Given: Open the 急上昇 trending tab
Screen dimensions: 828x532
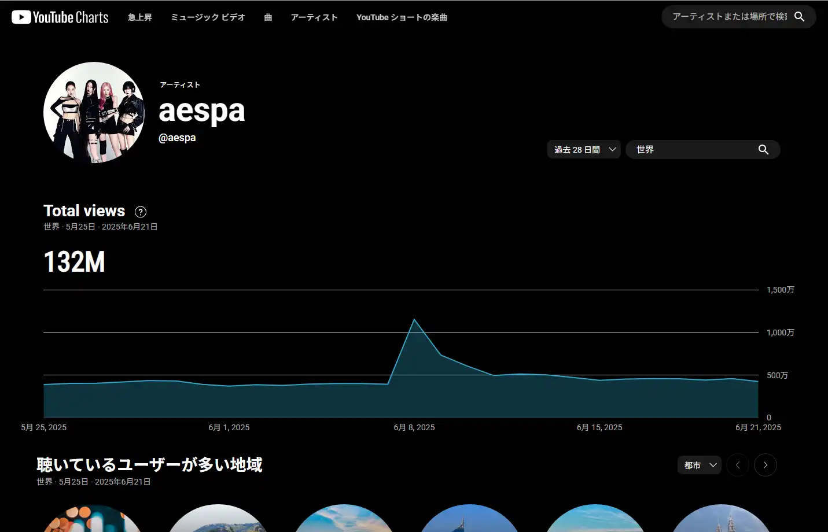Looking at the screenshot, I should tap(140, 17).
